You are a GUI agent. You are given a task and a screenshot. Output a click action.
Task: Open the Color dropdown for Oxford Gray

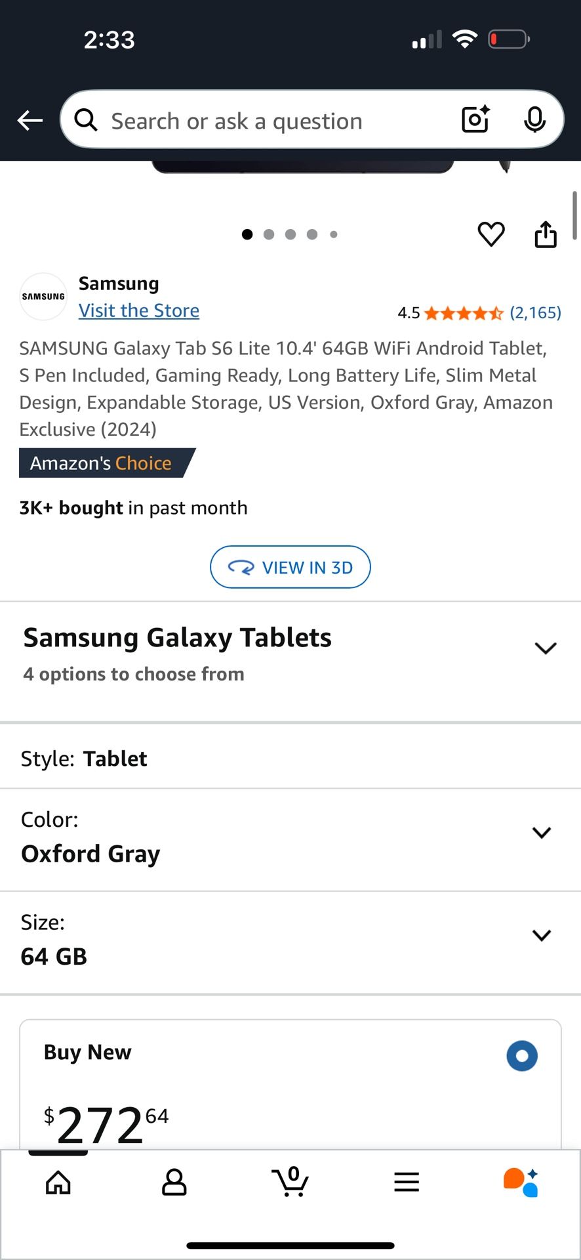542,833
